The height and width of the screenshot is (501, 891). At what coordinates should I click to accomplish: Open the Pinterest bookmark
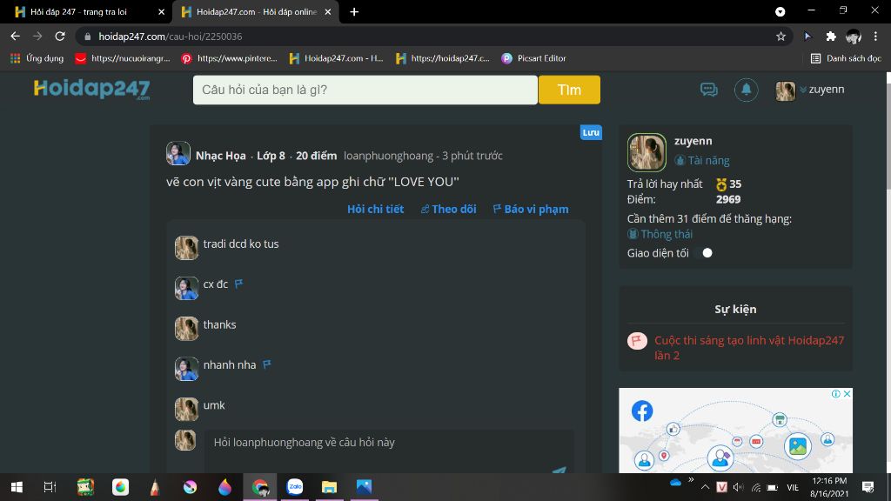click(229, 58)
